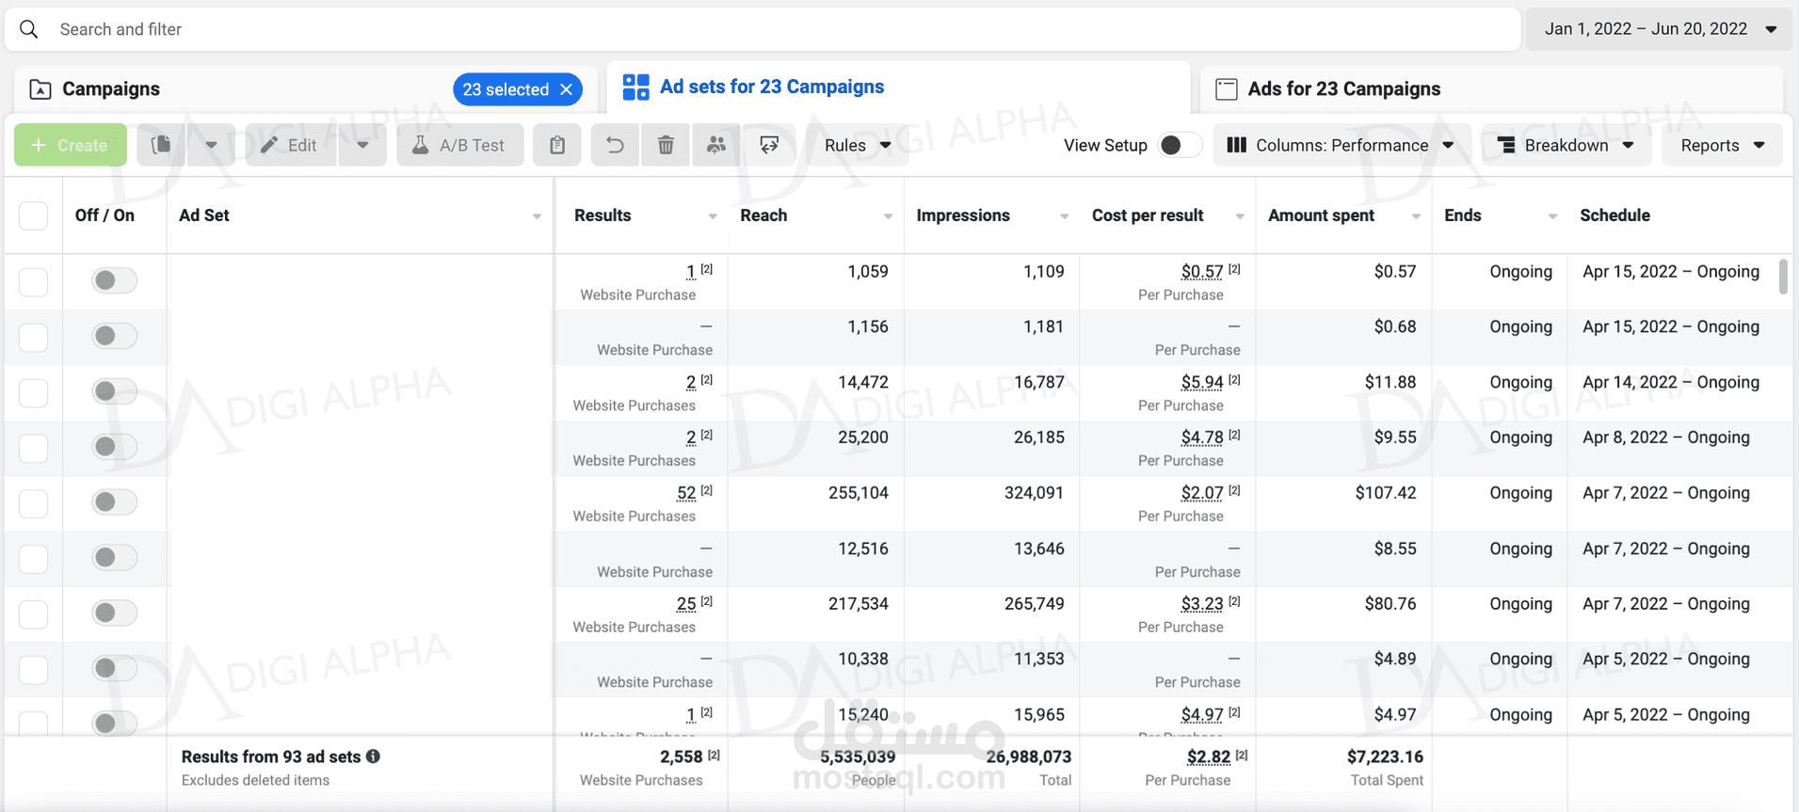Image resolution: width=1799 pixels, height=812 pixels.
Task: Toggle on the ad set with 14,472 reach
Action: 114,391
